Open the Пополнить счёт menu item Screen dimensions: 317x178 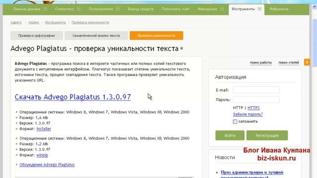pos(175,9)
